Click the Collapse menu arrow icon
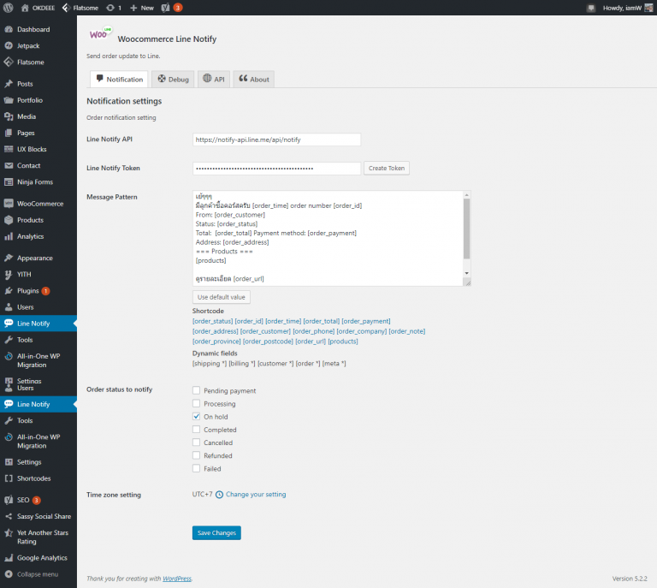Image resolution: width=657 pixels, height=588 pixels. pos(9,574)
